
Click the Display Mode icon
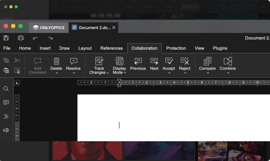click(x=119, y=61)
